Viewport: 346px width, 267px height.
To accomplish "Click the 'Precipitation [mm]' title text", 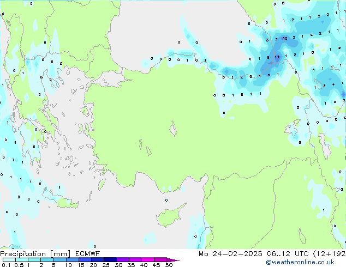I will pos(35,254).
